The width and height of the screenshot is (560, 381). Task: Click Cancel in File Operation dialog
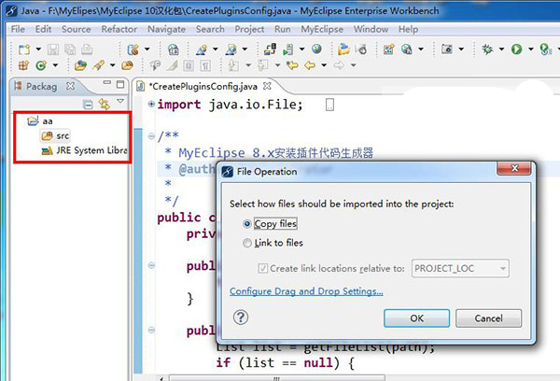click(488, 318)
